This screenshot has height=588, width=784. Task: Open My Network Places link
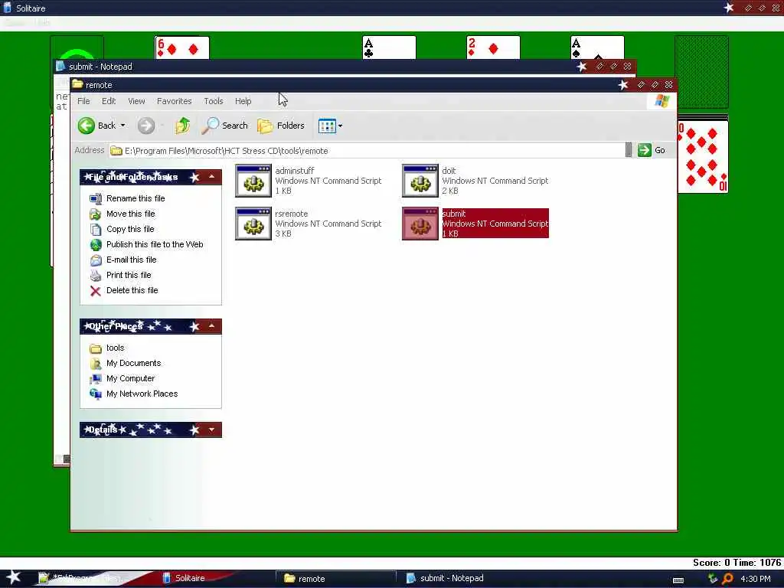tap(142, 394)
